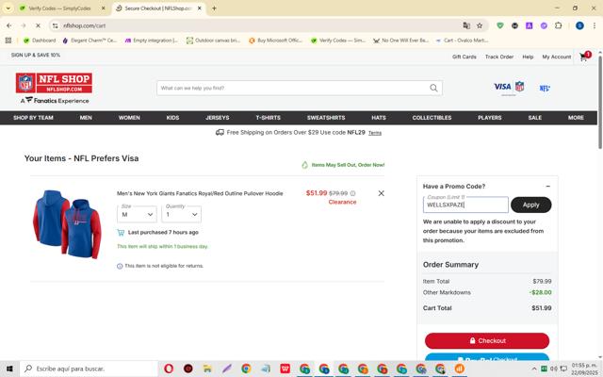The height and width of the screenshot is (377, 603).
Task: Open the MEN category menu
Action: (86, 118)
